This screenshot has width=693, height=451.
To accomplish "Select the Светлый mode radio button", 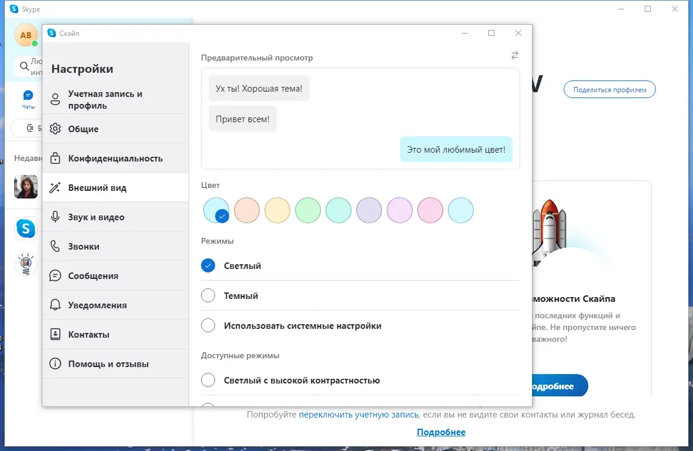I will (x=208, y=265).
